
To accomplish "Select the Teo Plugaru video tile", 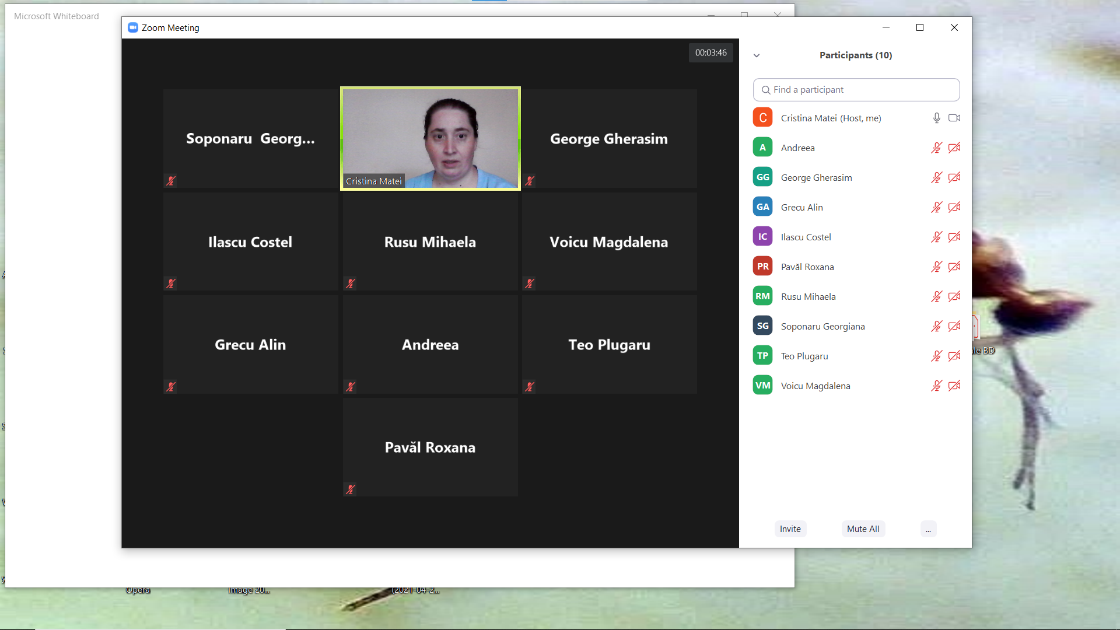I will (x=610, y=344).
